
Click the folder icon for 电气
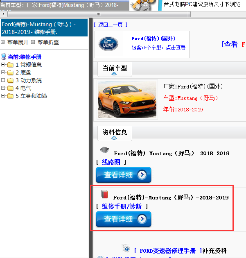10,88
